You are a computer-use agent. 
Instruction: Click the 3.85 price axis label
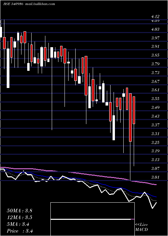[155, 55]
